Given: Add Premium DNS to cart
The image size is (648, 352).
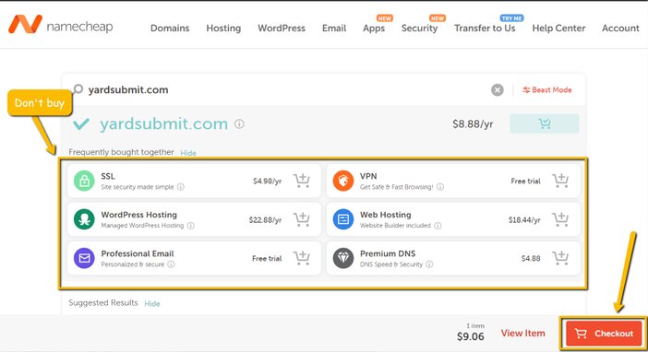Looking at the screenshot, I should [560, 257].
